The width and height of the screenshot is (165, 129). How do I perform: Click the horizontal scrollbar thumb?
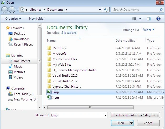(x=90, y=107)
